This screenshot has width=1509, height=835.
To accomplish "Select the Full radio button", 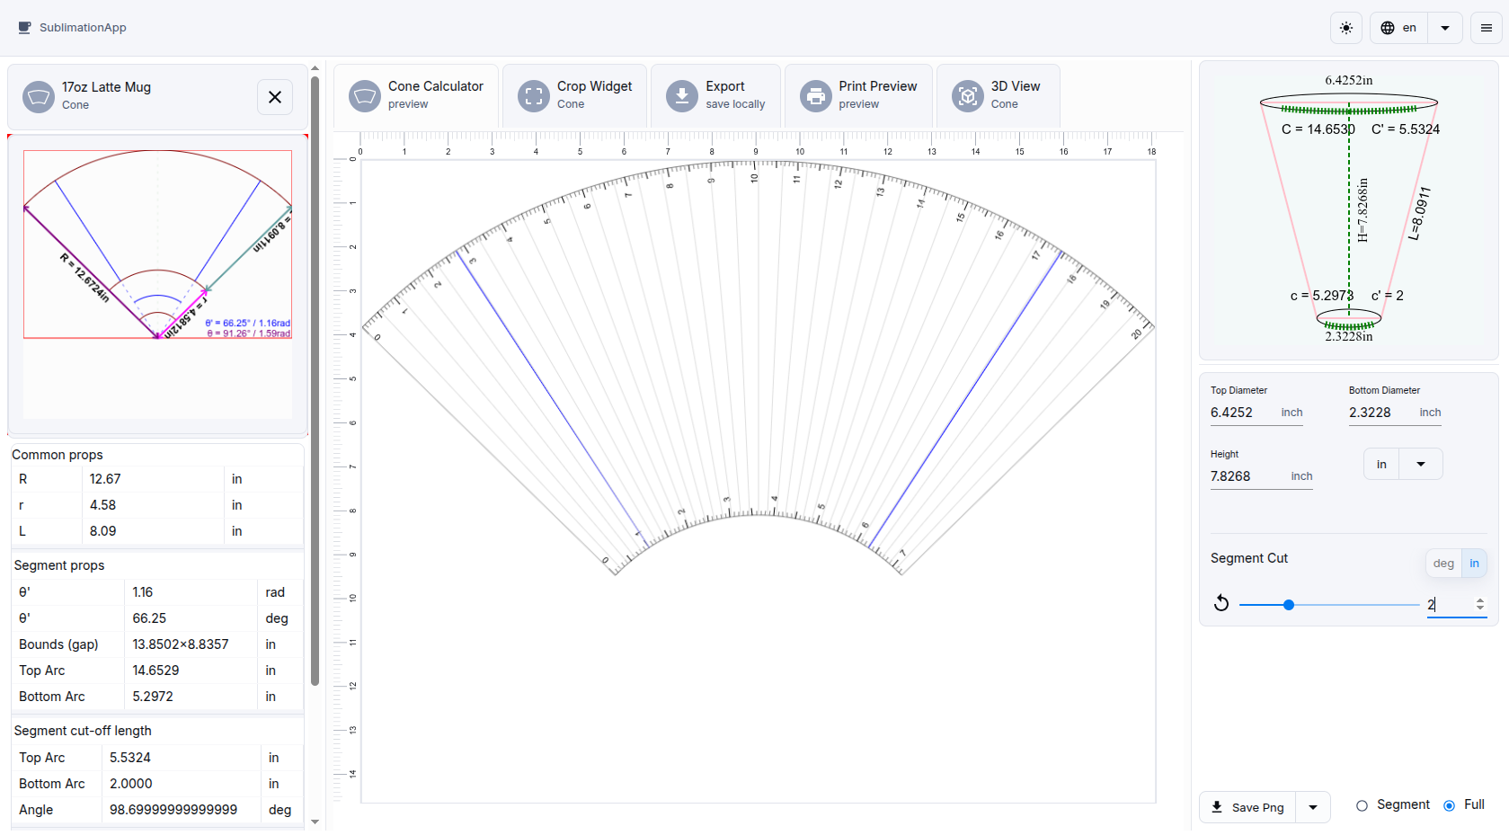I will click(x=1449, y=805).
